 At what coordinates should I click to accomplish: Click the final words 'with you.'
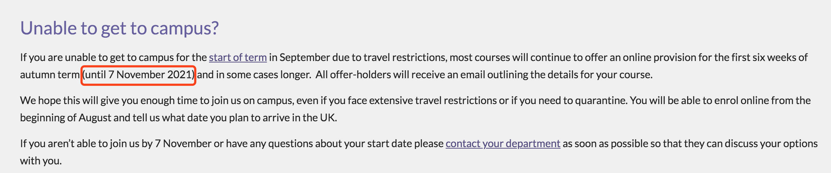[41, 161]
